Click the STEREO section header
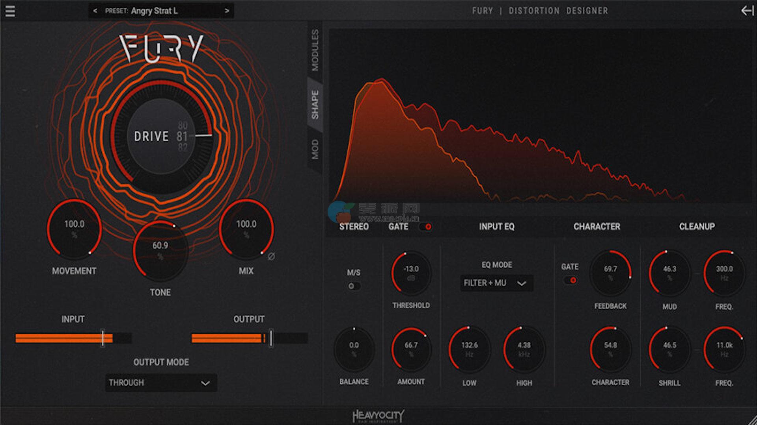Viewport: 757px width, 425px height. (x=354, y=227)
